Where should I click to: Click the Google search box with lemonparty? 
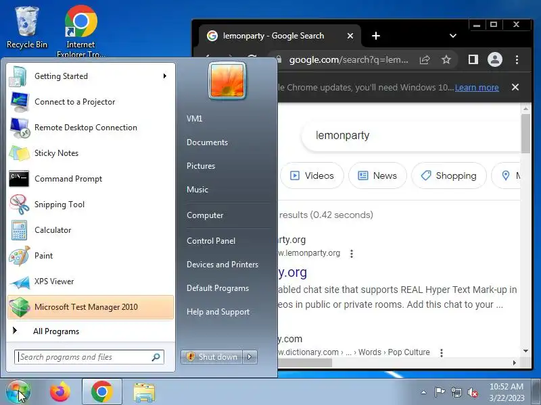pyautogui.click(x=410, y=136)
